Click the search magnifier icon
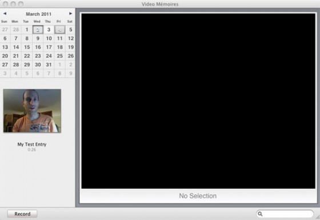 (260, 214)
